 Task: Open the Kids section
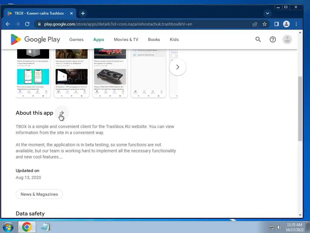pos(174,39)
